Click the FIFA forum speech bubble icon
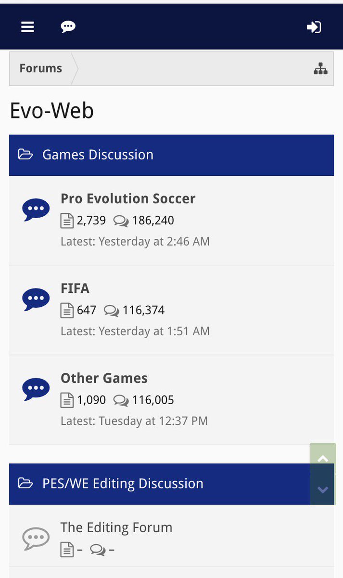The image size is (343, 578). pos(36,299)
